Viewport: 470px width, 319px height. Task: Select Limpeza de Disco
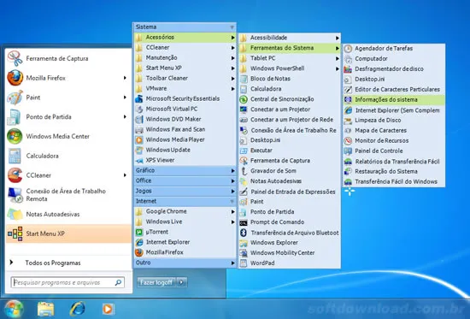394,121
